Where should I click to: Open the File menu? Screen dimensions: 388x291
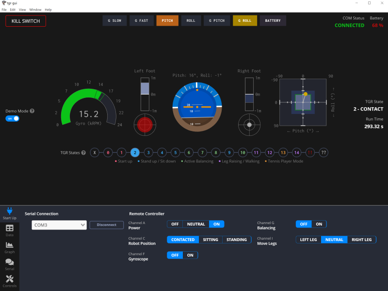point(4,10)
